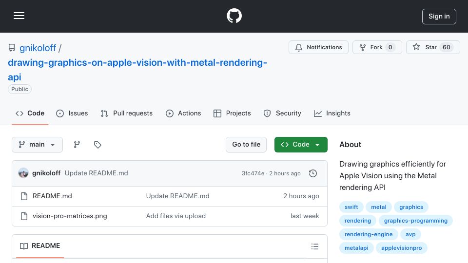Open the Insights tab
Screen dimensions: 468x263
(332, 113)
